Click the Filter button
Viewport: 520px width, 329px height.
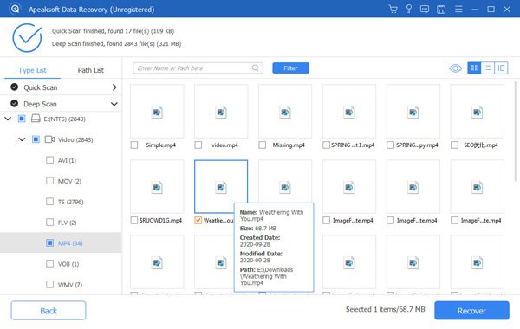pyautogui.click(x=290, y=68)
